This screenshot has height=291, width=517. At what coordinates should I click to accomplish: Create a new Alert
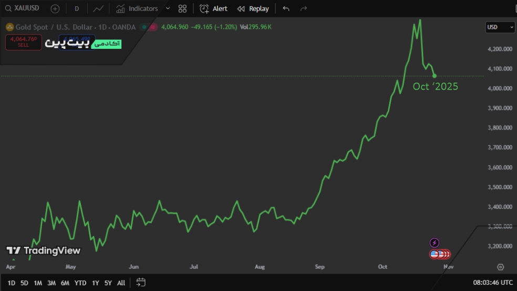click(214, 9)
